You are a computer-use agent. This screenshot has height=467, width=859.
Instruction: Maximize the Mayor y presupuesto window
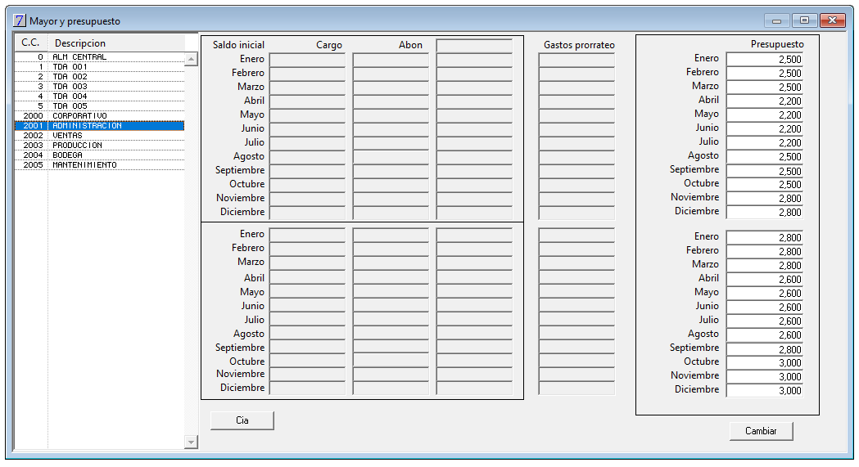pyautogui.click(x=804, y=20)
